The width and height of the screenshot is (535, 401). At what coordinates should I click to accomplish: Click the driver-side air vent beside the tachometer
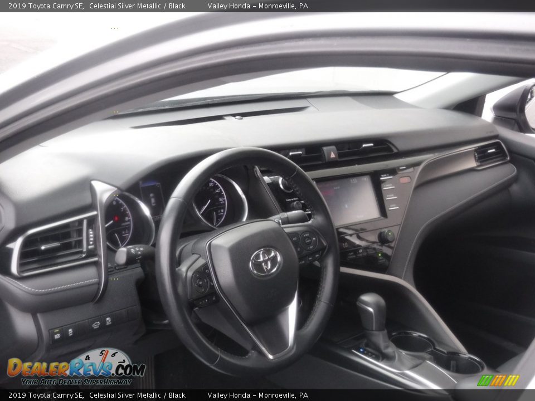(52, 245)
